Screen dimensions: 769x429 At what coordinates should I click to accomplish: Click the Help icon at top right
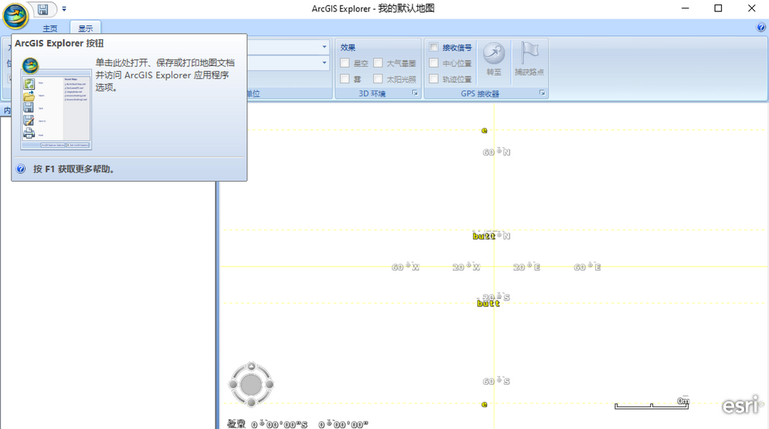[760, 27]
